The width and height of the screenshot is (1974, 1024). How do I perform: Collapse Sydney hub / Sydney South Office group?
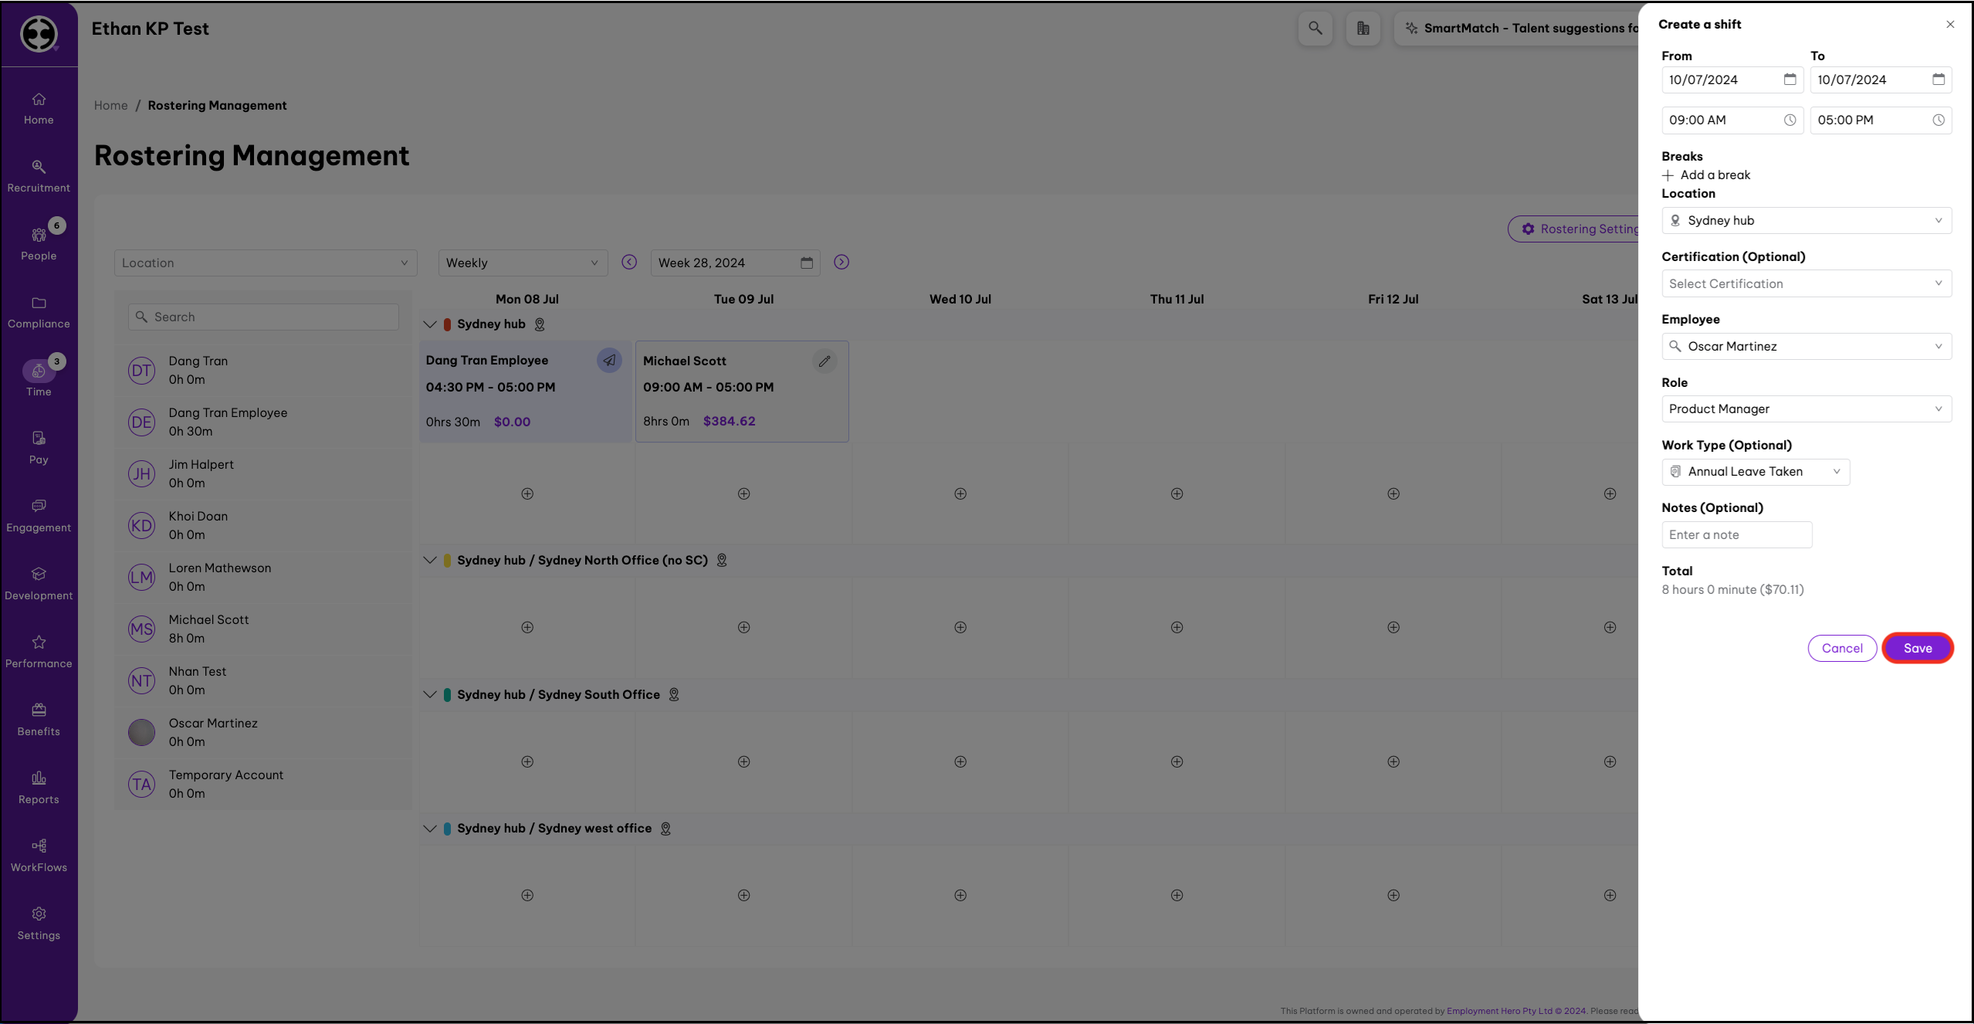(x=430, y=694)
